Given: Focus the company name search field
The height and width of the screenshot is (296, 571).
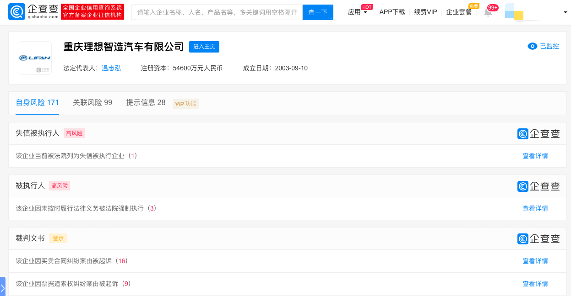Looking at the screenshot, I should point(217,12).
